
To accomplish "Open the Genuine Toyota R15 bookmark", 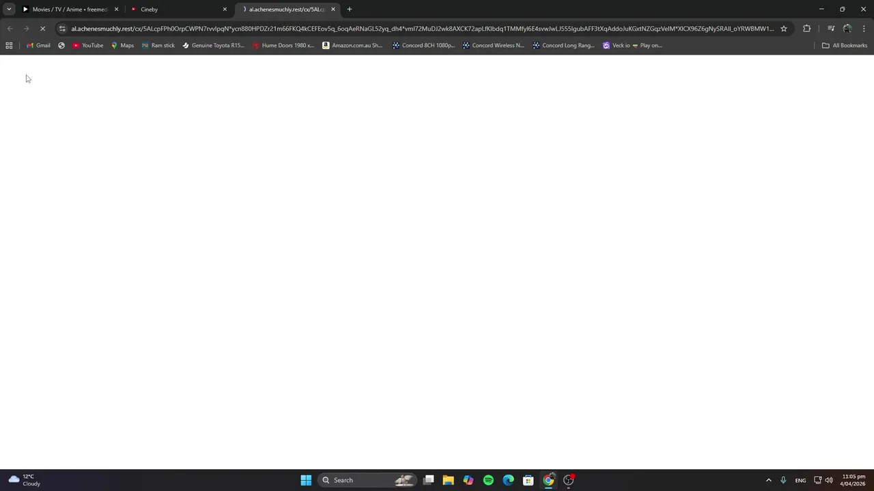I will (x=213, y=46).
